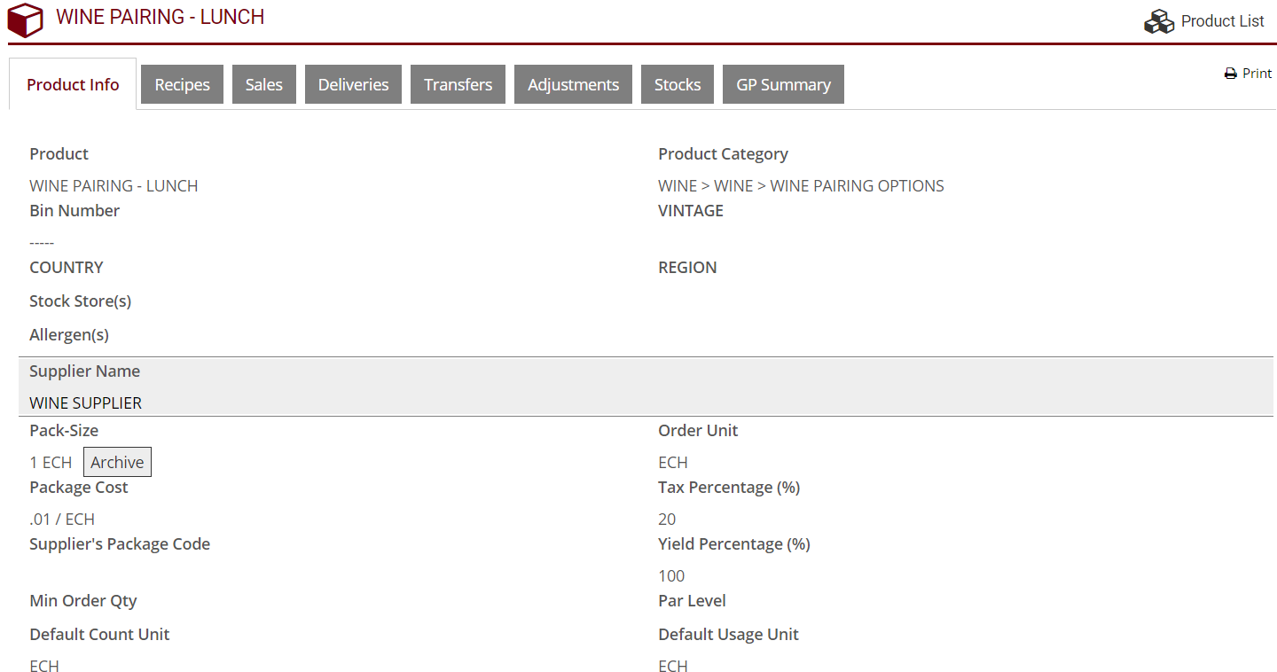Open the WINE category breadcrumb link
Image resolution: width=1277 pixels, height=672 pixels.
678,185
